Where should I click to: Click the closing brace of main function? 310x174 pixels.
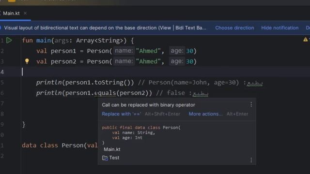tap(24, 125)
